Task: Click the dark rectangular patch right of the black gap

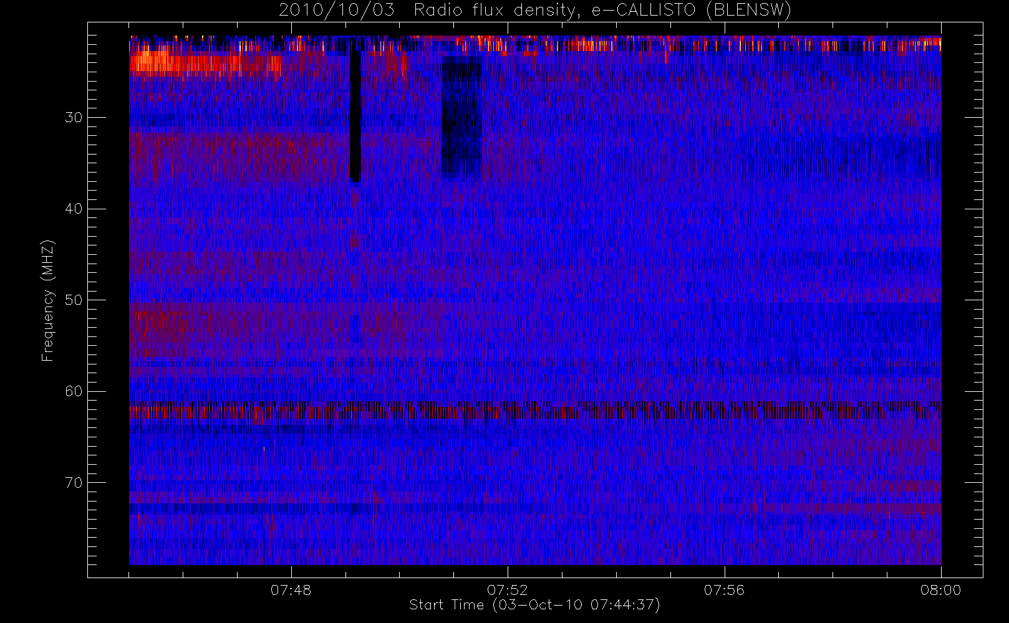Action: pos(461,117)
